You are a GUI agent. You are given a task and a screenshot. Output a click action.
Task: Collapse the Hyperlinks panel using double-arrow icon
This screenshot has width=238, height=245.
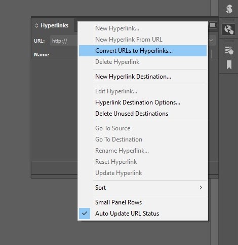point(36,26)
